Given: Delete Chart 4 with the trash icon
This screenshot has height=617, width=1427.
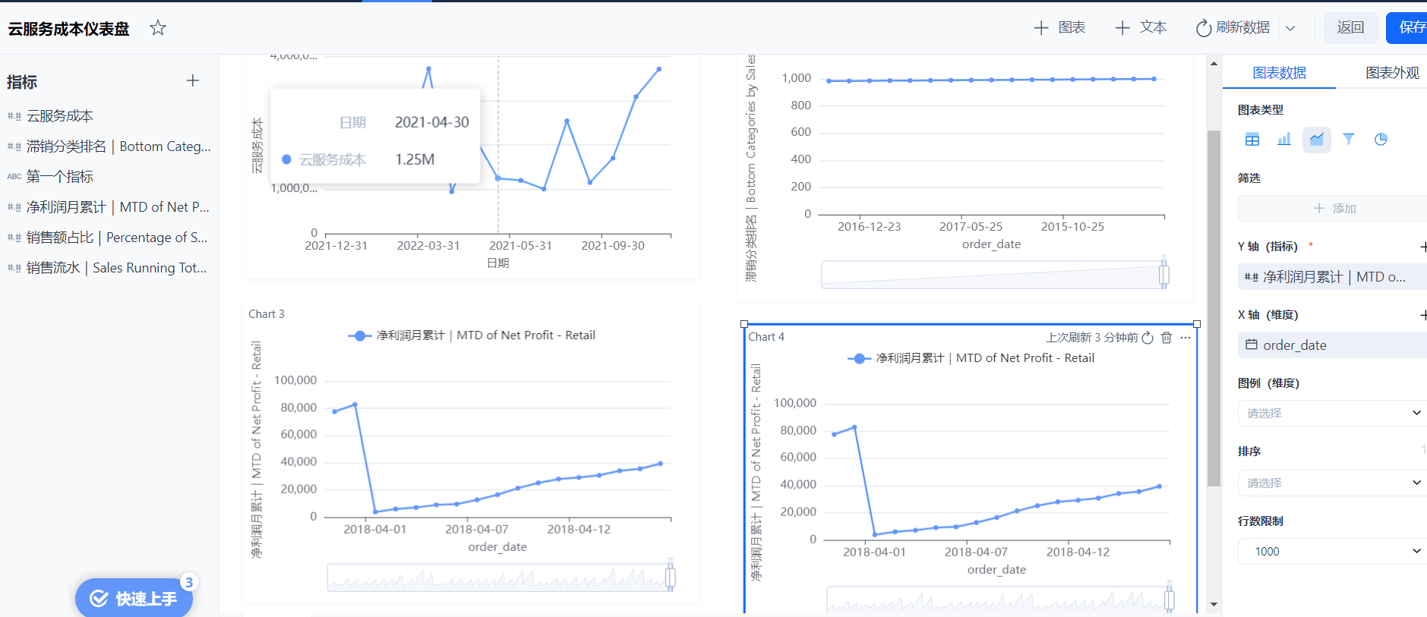Looking at the screenshot, I should click(1167, 338).
